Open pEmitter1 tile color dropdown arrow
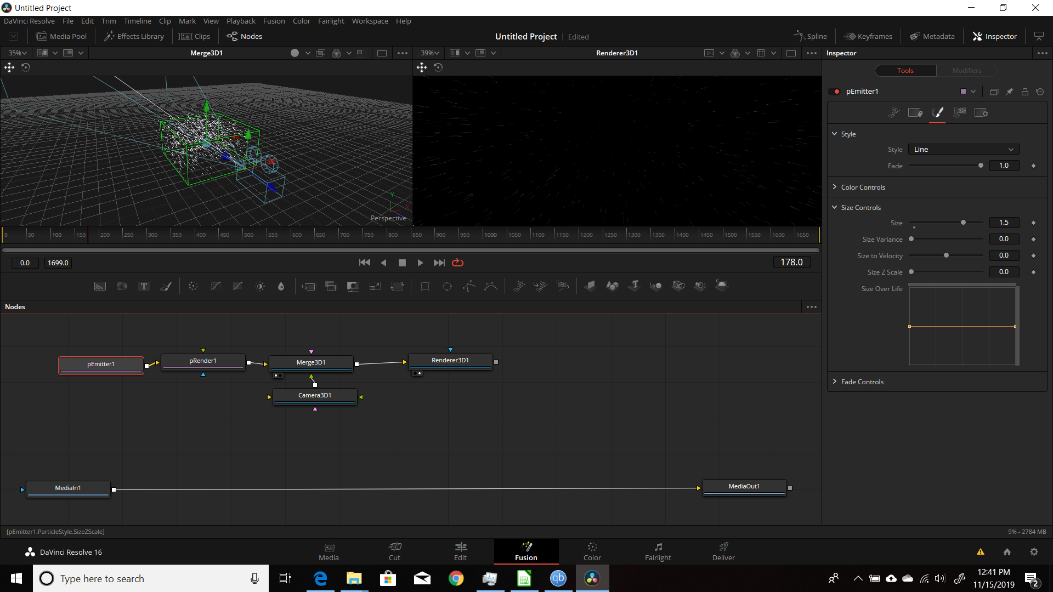 973,92
